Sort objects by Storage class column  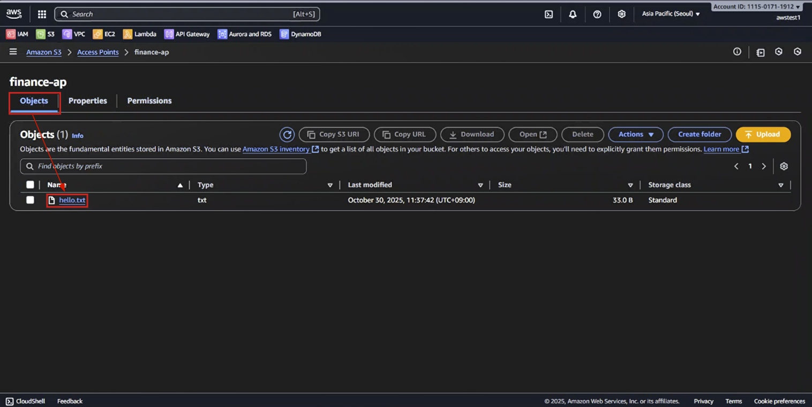tap(781, 185)
